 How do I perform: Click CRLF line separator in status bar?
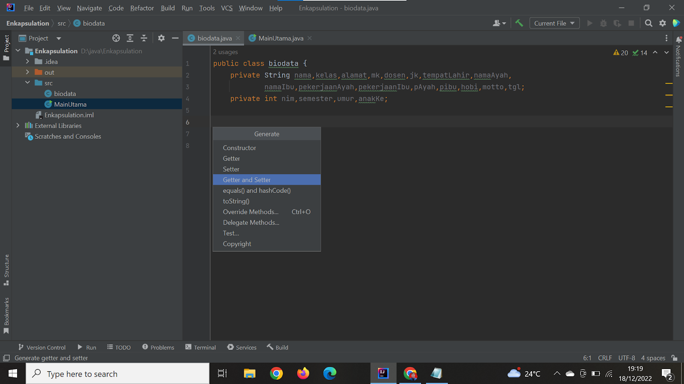605,358
